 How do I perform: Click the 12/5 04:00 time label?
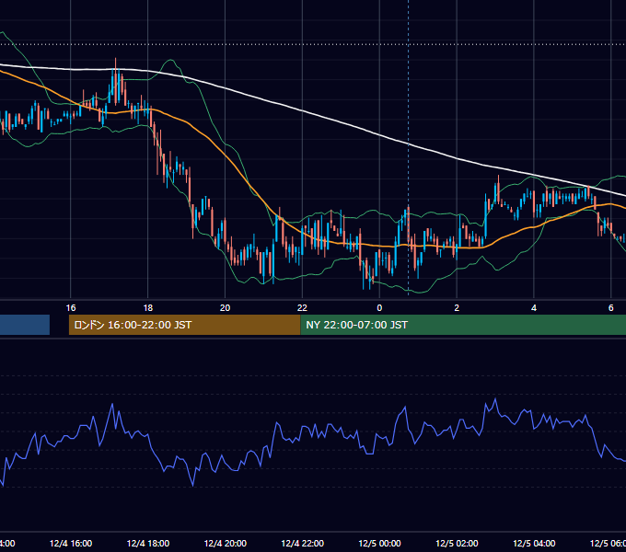point(534,543)
